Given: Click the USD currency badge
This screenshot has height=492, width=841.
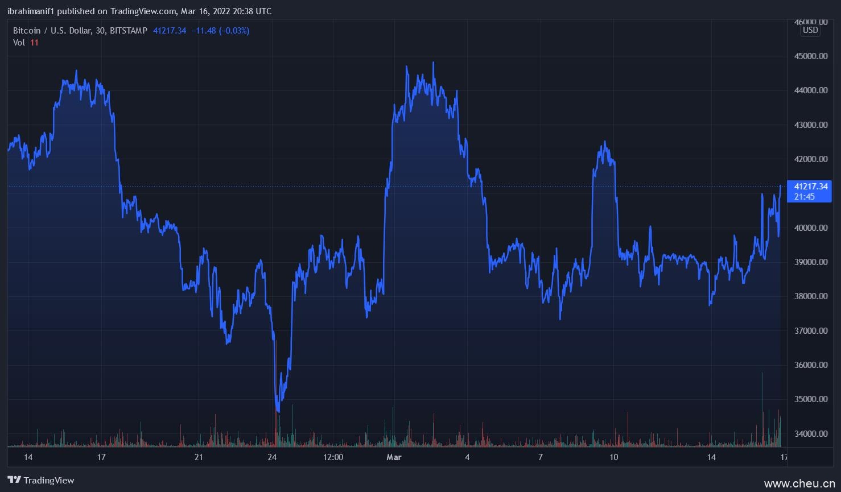Looking at the screenshot, I should (810, 30).
